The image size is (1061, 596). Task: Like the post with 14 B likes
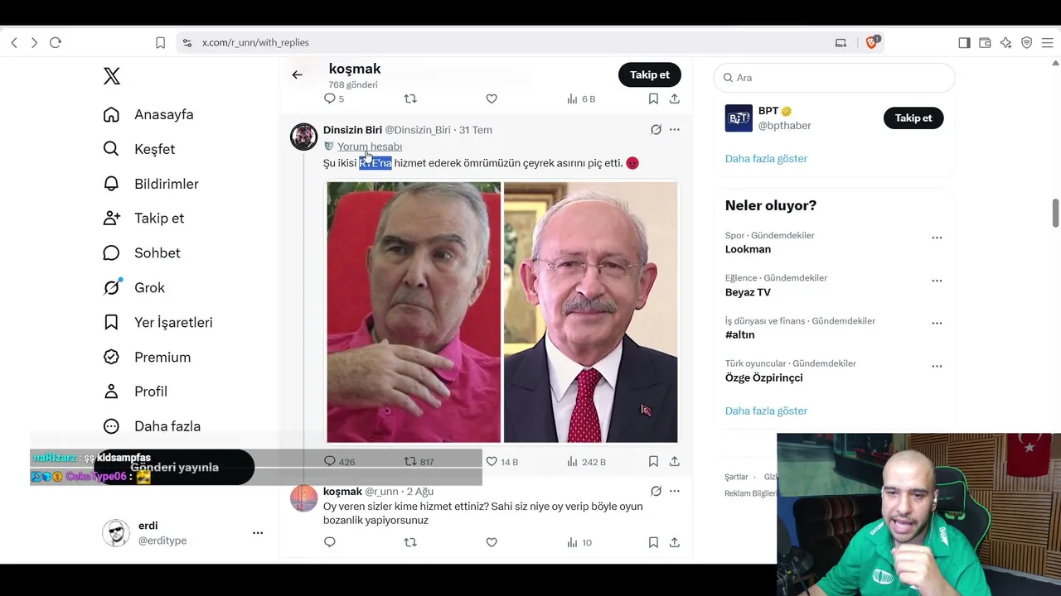pos(501,462)
